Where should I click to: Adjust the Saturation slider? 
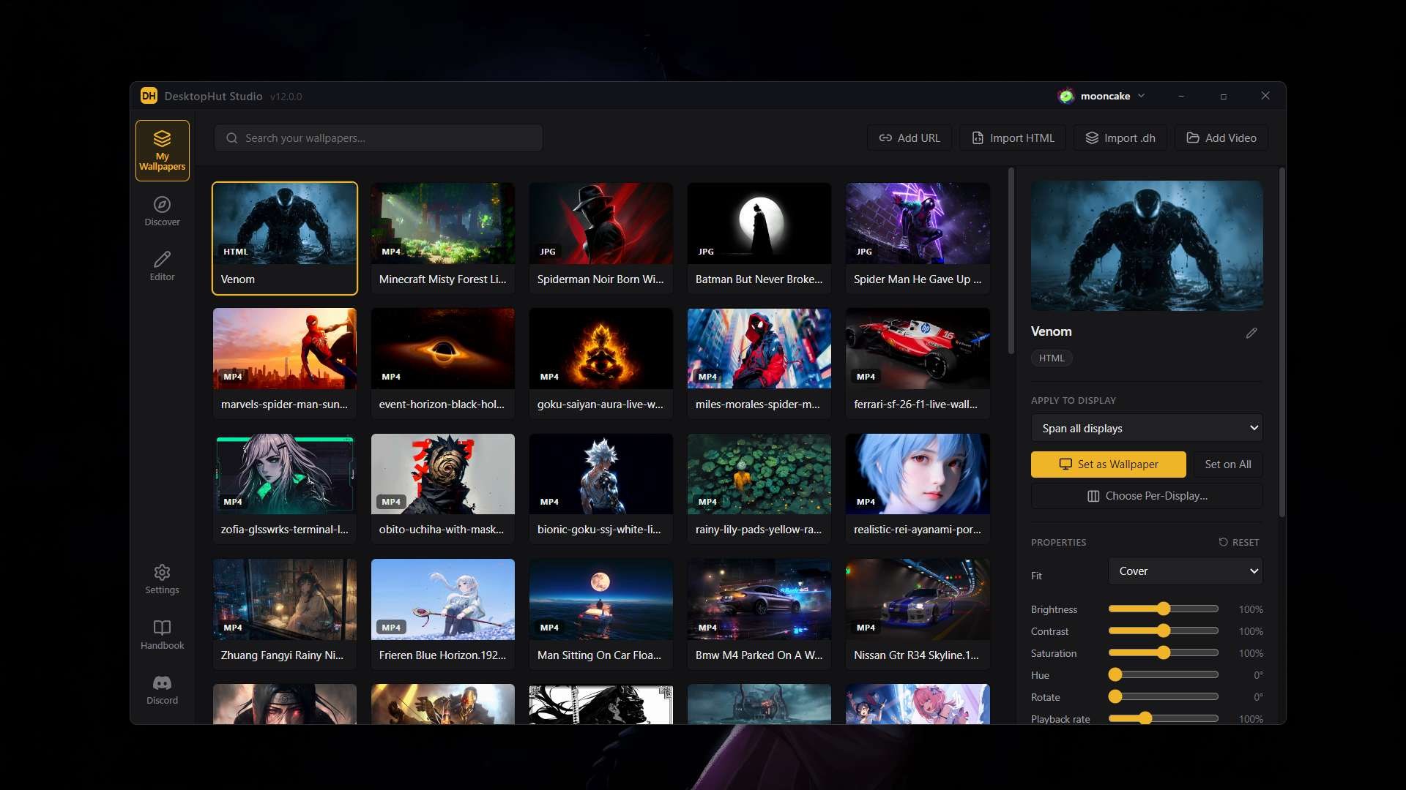[x=1163, y=653]
